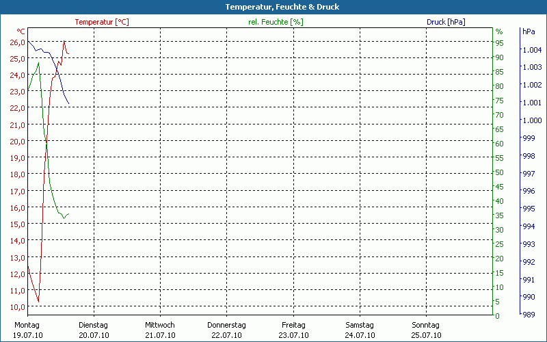Click humidity axis value 55
547x342 pixels.
(x=500, y=158)
